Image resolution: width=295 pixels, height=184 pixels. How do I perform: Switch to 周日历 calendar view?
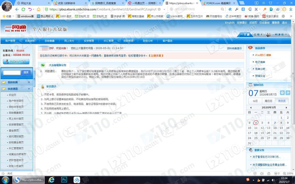coord(269,101)
